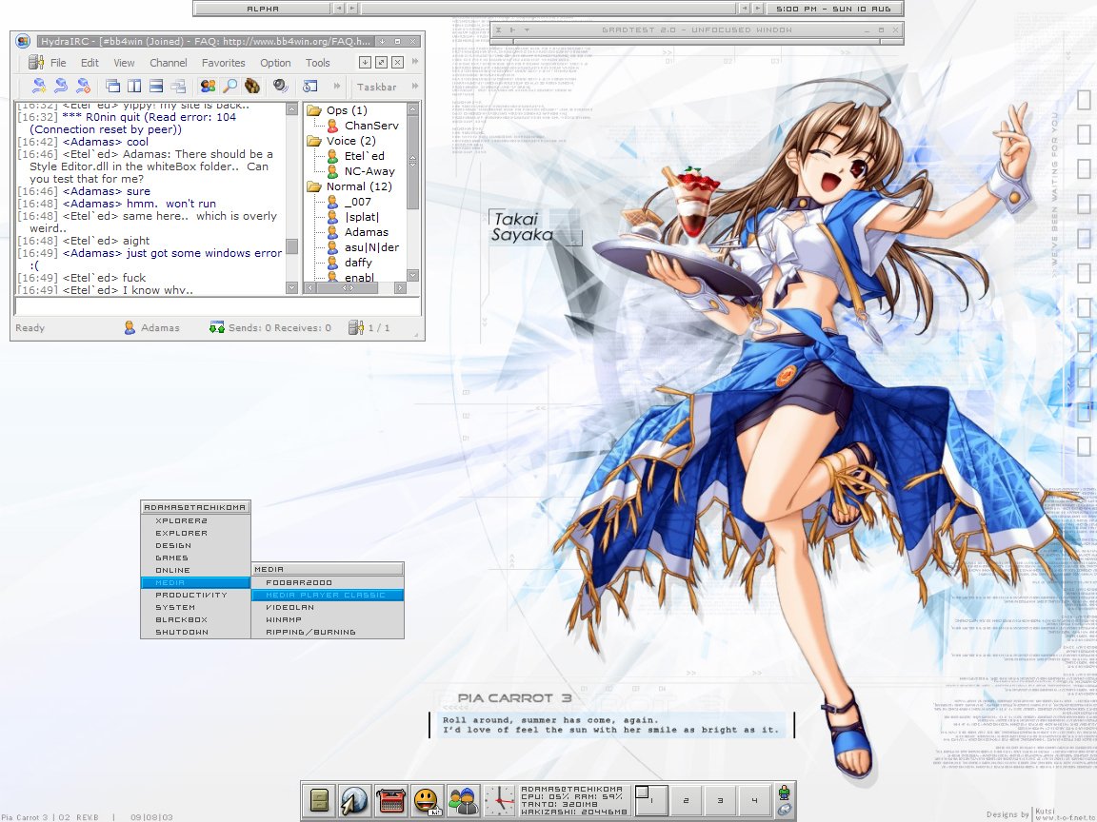The height and width of the screenshot is (822, 1097).
Task: Expand the Taskbar toolbar overflow chevron
Action: (x=415, y=86)
